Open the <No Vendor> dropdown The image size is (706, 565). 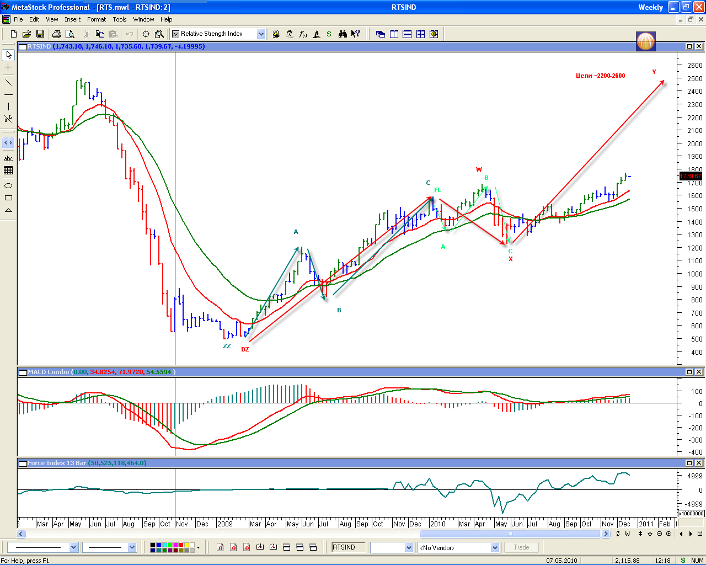coord(495,547)
